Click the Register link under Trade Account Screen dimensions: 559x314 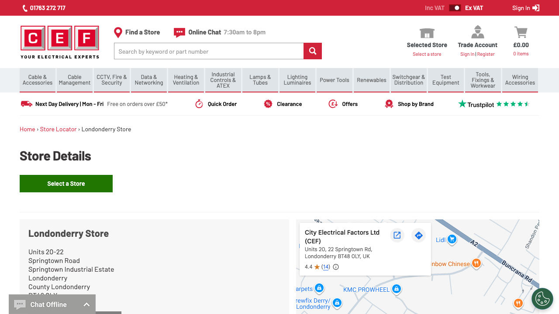(x=486, y=54)
